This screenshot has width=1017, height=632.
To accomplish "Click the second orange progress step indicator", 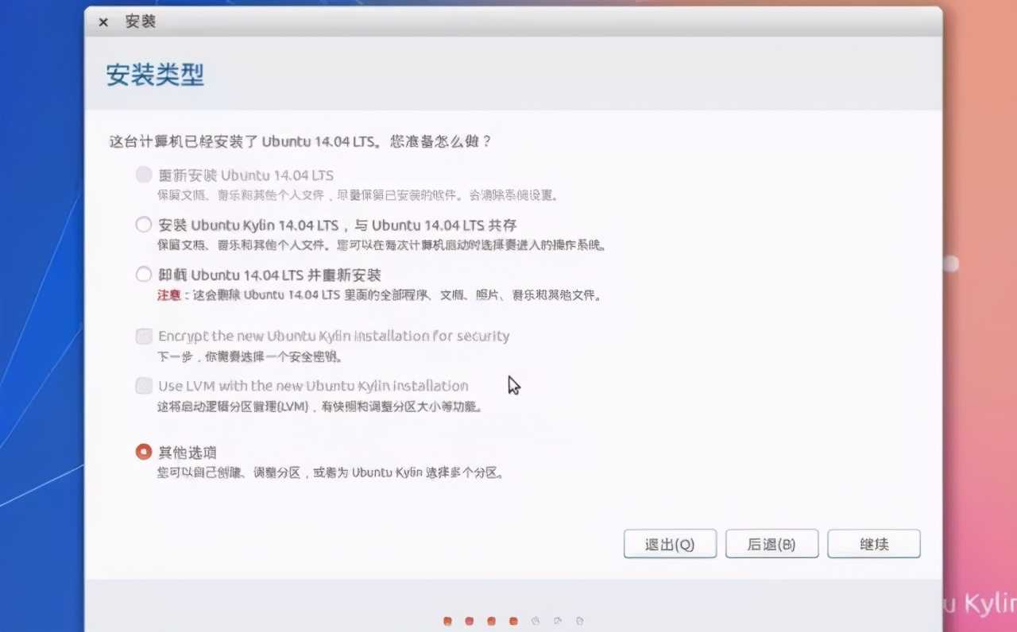I will pyautogui.click(x=469, y=621).
